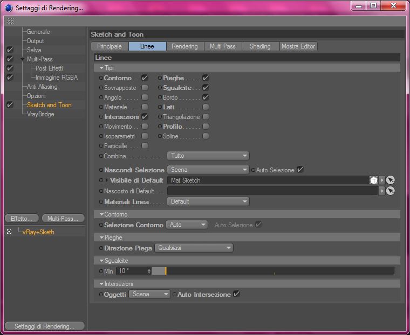Image resolution: width=410 pixels, height=335 pixels.
Task: Uncheck Pieghe line type
Action: 206,78
